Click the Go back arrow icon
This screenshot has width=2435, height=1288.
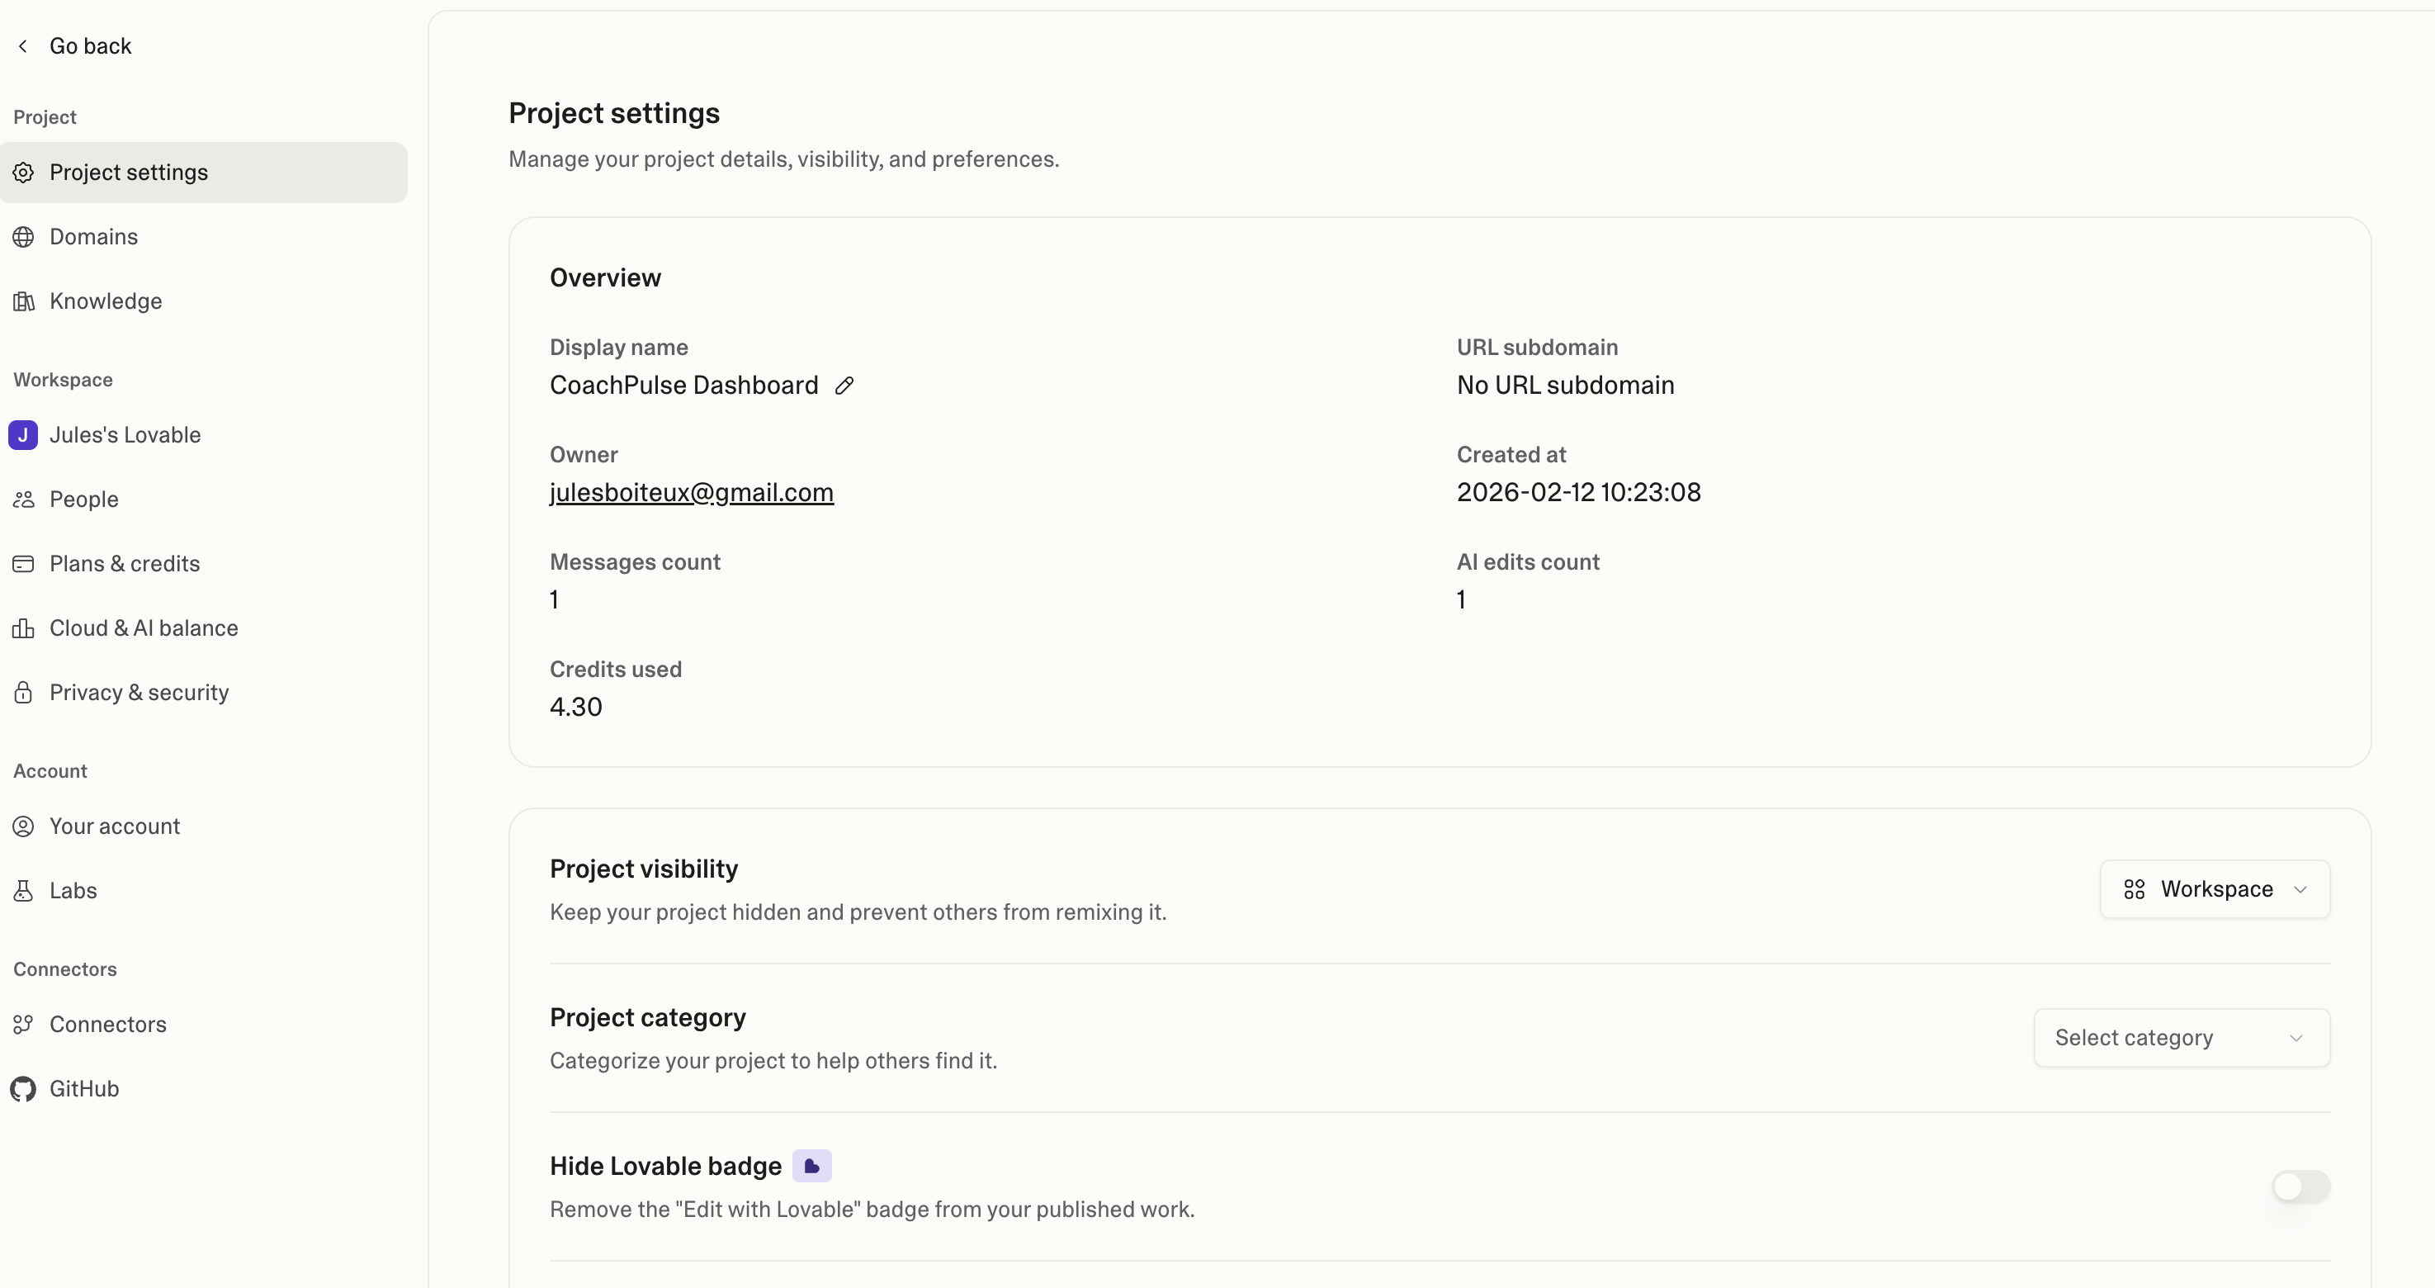[x=22, y=45]
